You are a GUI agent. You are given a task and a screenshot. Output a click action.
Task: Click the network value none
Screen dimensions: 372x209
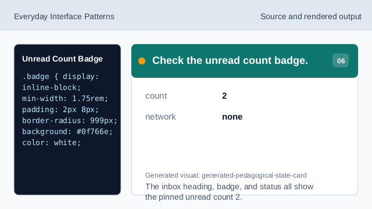tap(233, 117)
